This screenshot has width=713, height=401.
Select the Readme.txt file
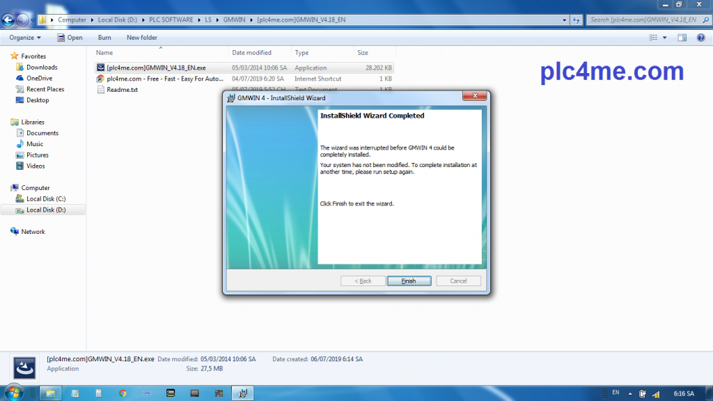(122, 90)
